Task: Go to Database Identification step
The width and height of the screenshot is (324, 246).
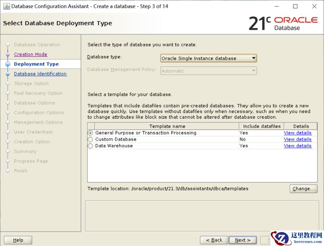Action: [40, 74]
